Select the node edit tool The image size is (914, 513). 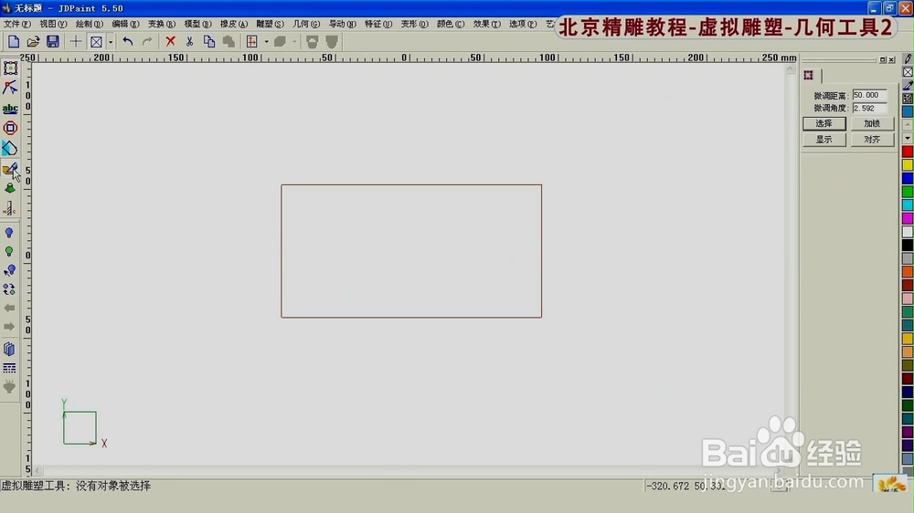(10, 88)
